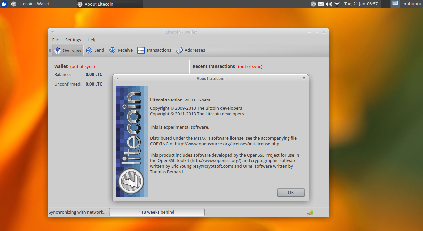423x231 pixels.
Task: Open the Addresses book in wallet toolbar
Action: [x=191, y=50]
